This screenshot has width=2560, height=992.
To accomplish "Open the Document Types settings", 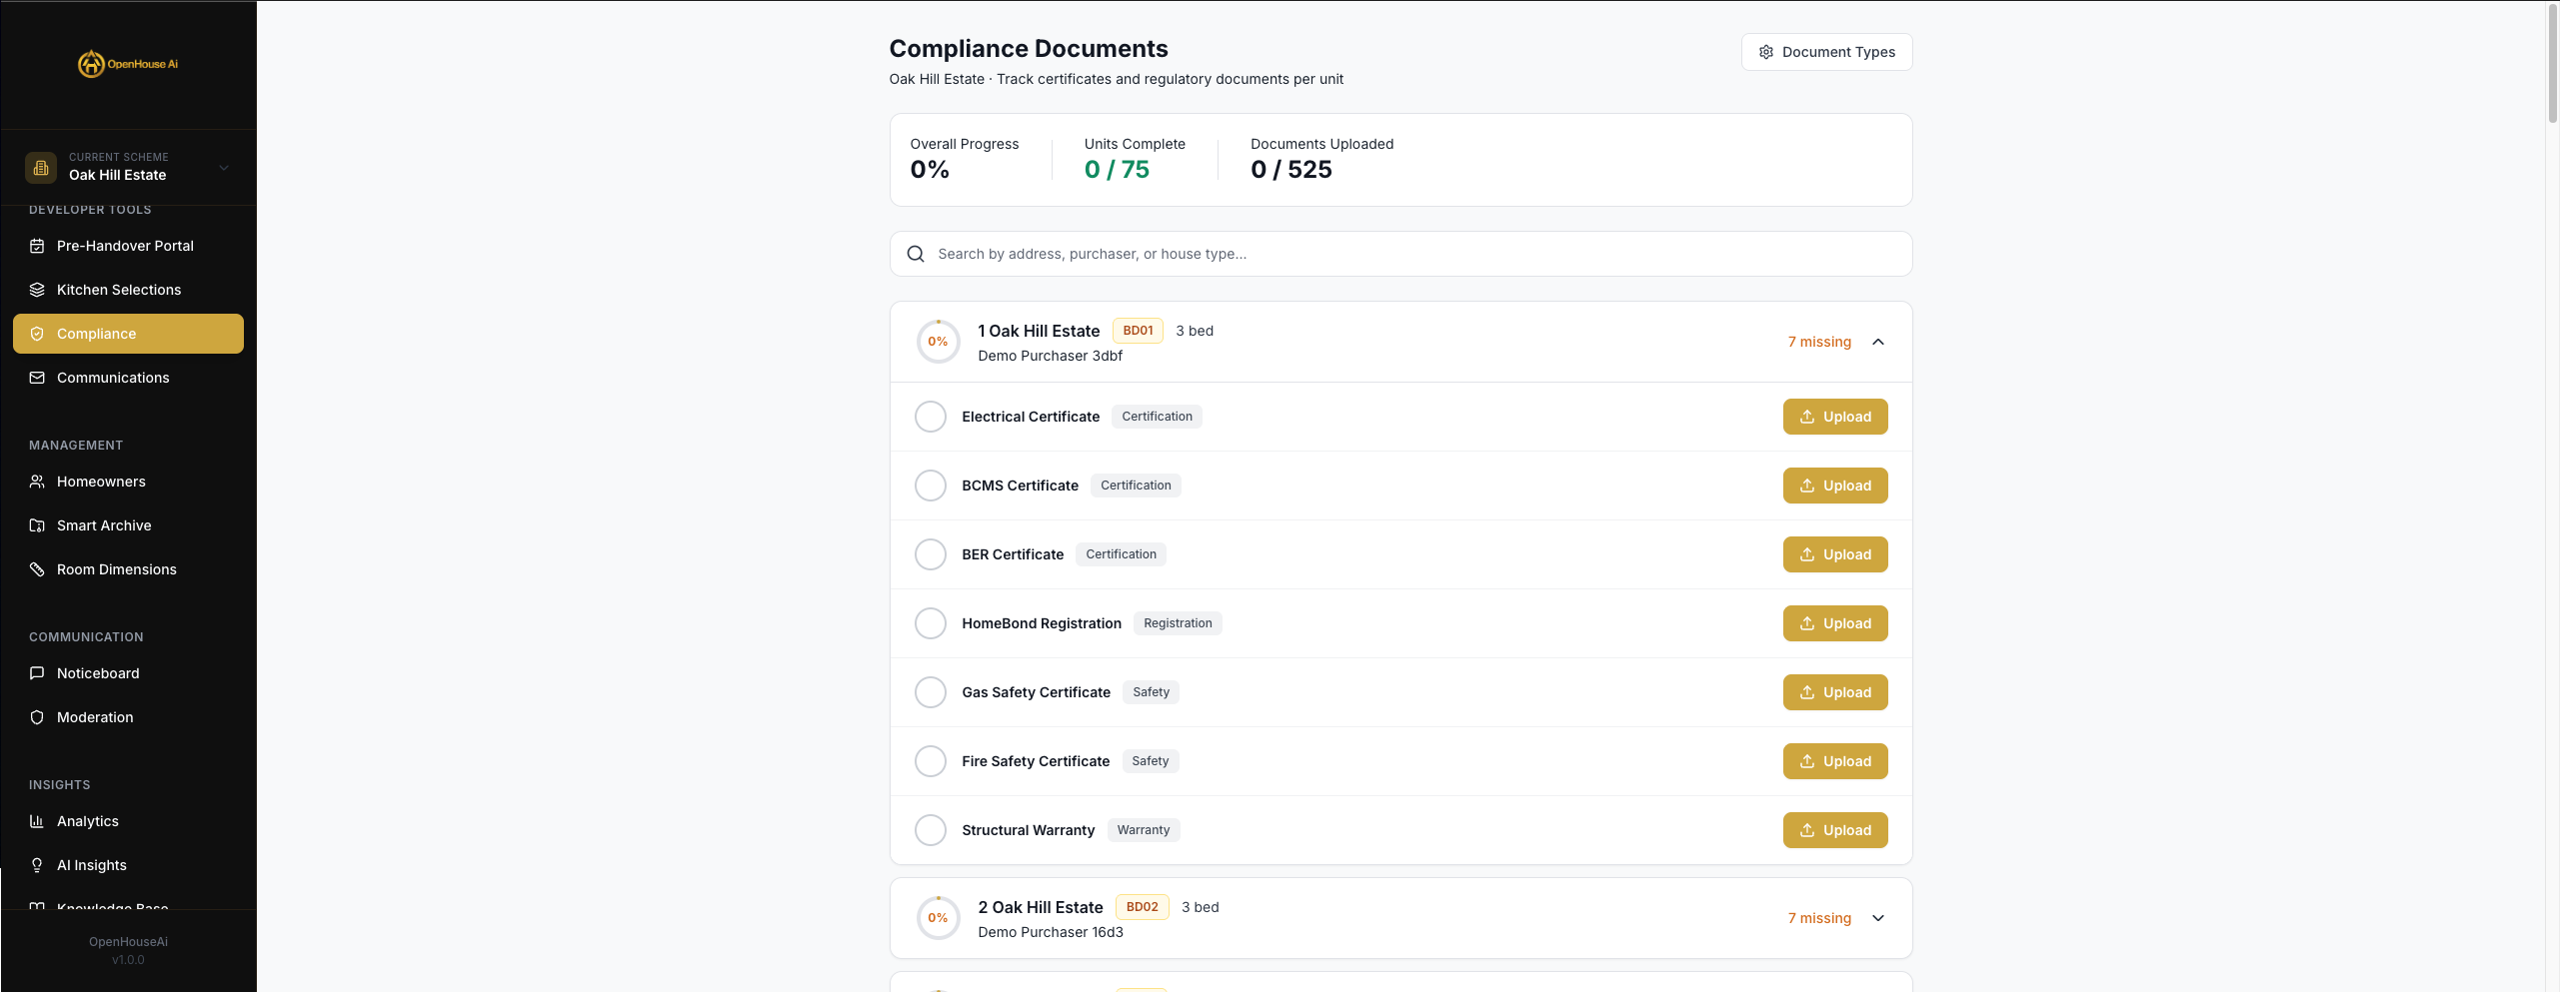I will coord(1826,51).
